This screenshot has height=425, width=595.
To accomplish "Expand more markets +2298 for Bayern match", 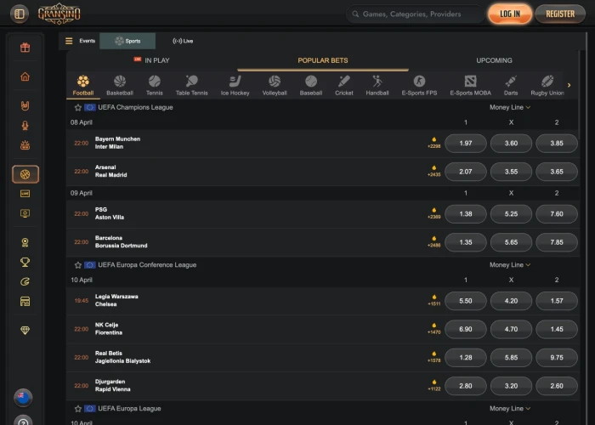I will (x=434, y=143).
